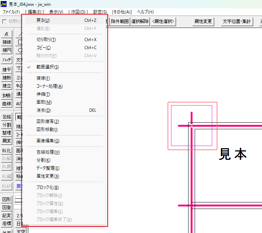262x233 pixels.
Task: Select the 接線 tangent line tool
Action: pos(7,42)
